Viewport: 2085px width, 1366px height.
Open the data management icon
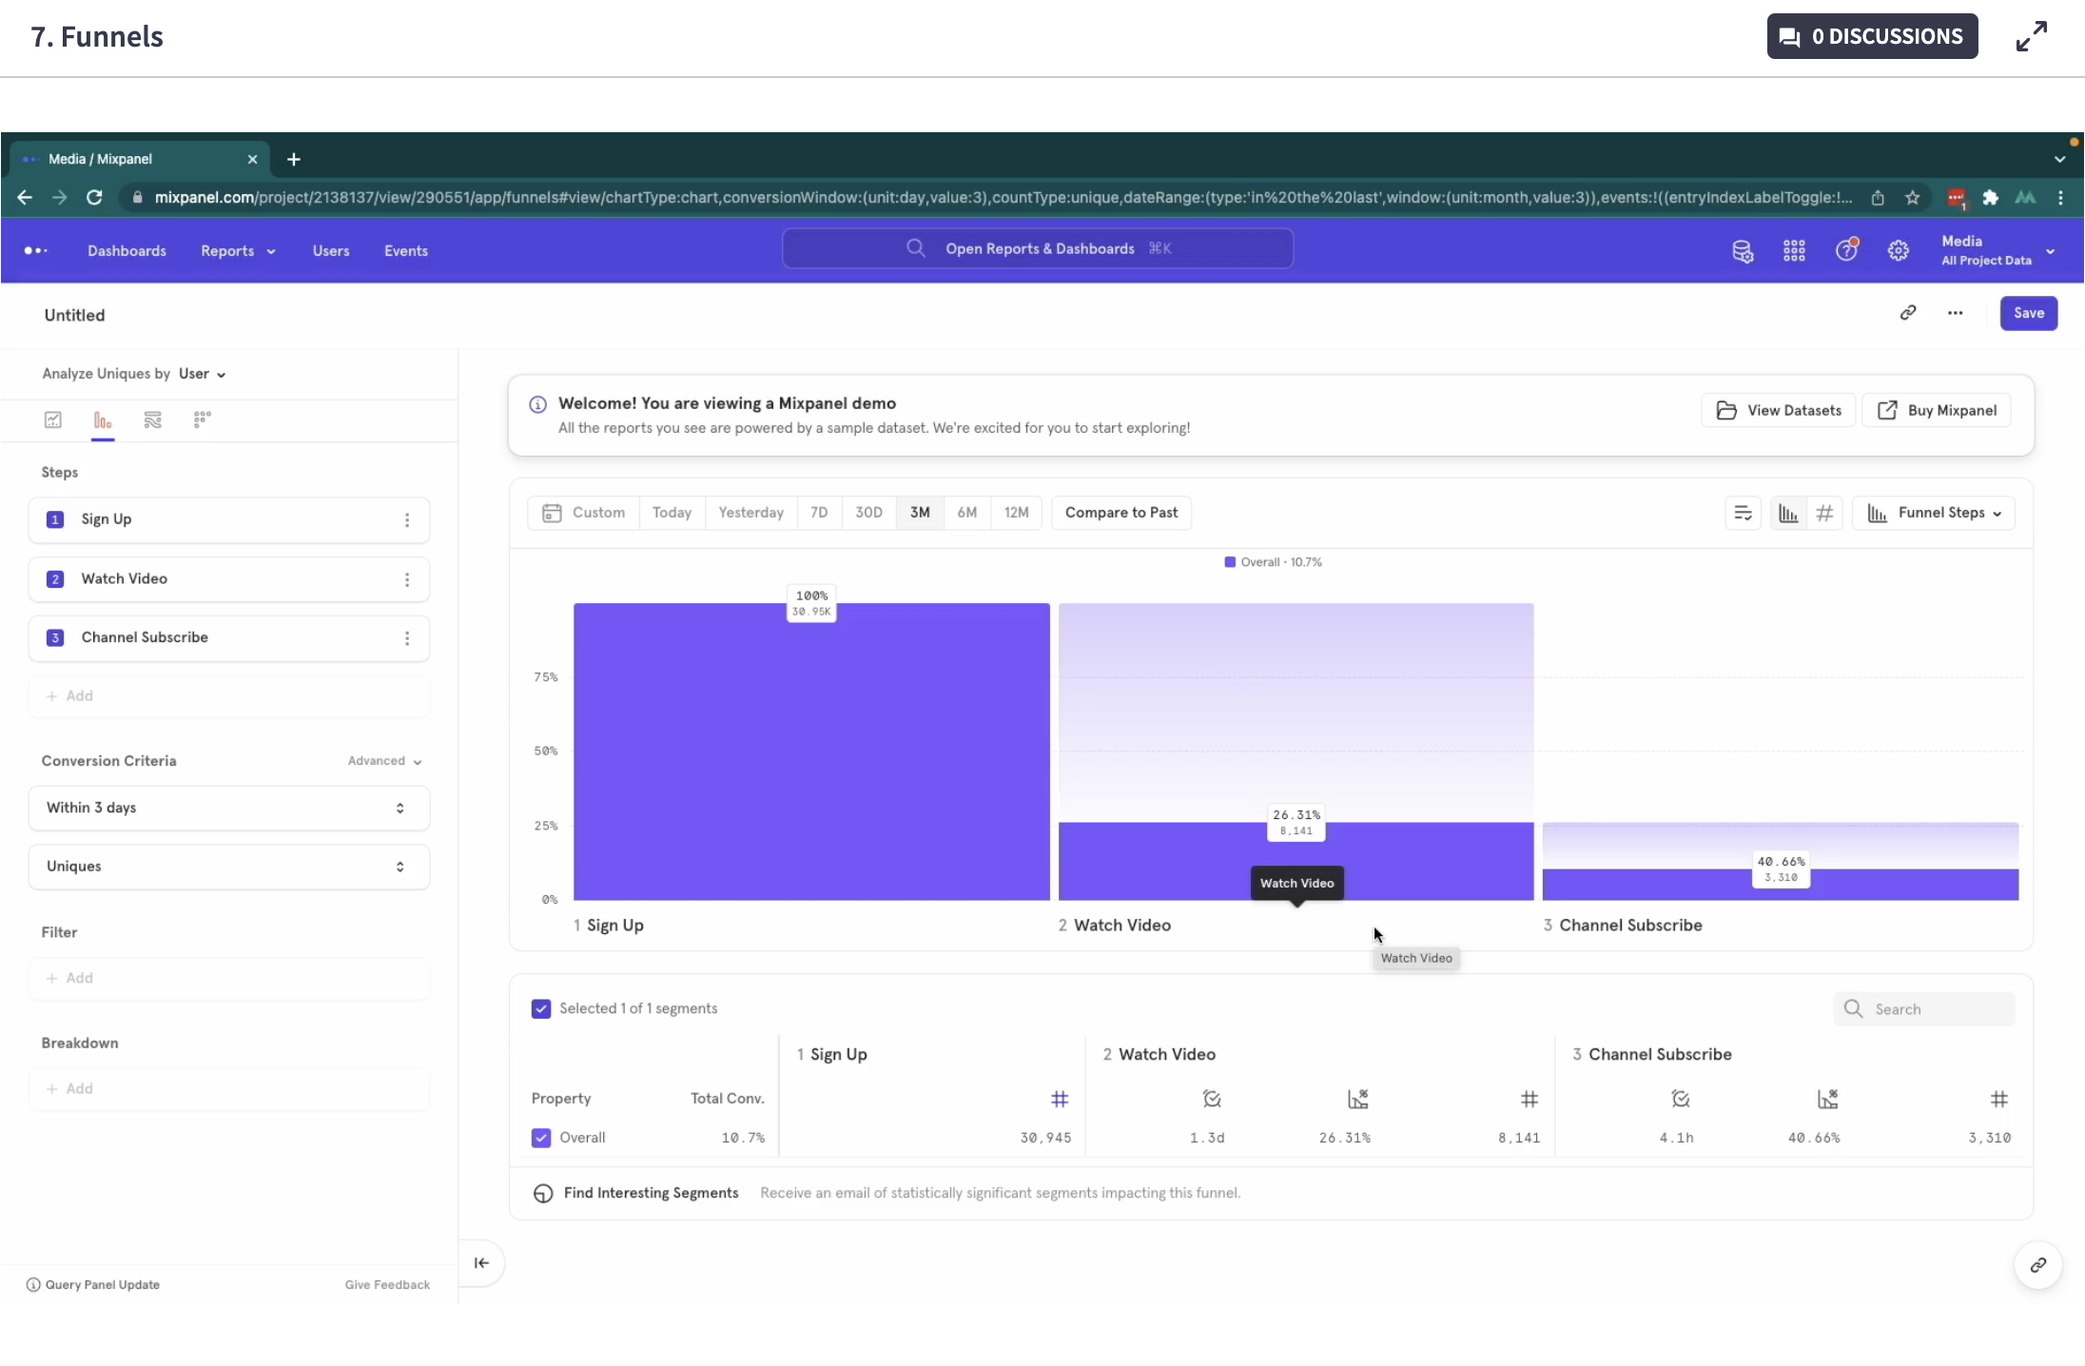point(1743,250)
